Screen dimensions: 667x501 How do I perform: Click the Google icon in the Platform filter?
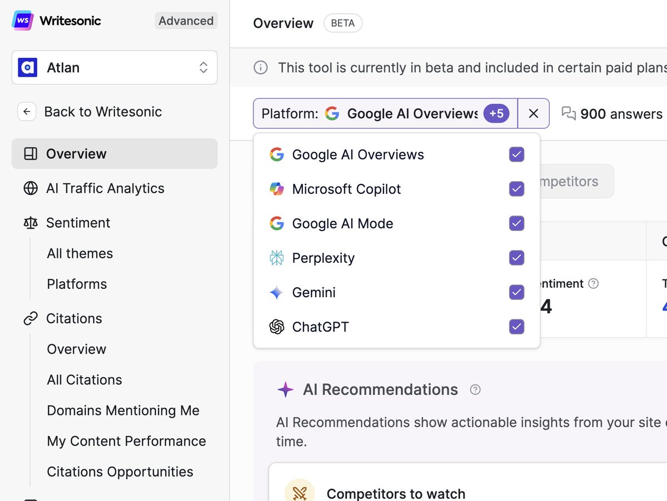tap(332, 114)
